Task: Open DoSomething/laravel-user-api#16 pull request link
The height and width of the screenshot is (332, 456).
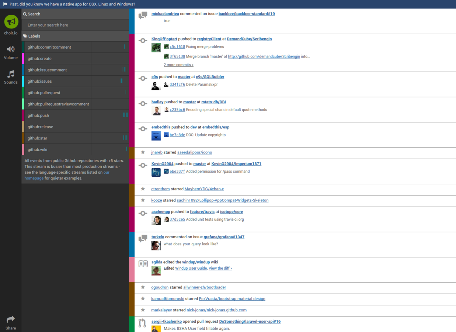Action: (x=250, y=322)
